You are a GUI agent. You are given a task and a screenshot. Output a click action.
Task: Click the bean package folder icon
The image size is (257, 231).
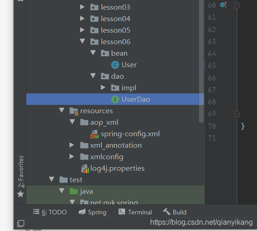pyautogui.click(x=105, y=53)
